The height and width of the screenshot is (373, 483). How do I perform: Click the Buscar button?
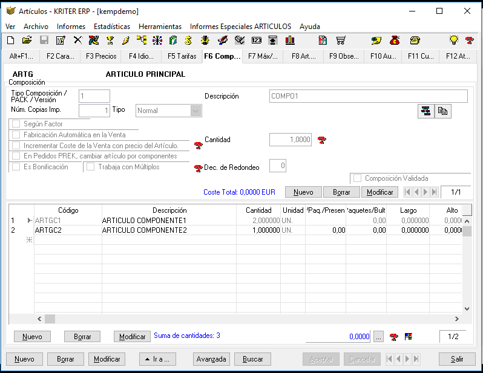click(x=252, y=359)
